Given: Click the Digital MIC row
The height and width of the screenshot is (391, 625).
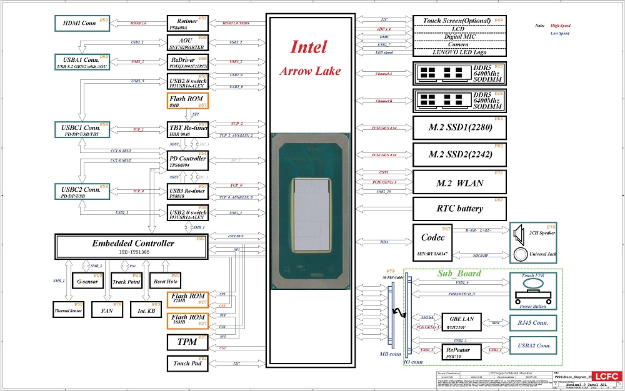Looking at the screenshot, I should (459, 37).
